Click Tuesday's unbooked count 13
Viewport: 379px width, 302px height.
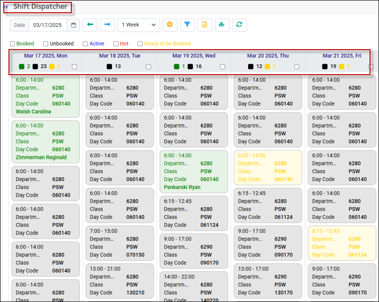tap(118, 67)
